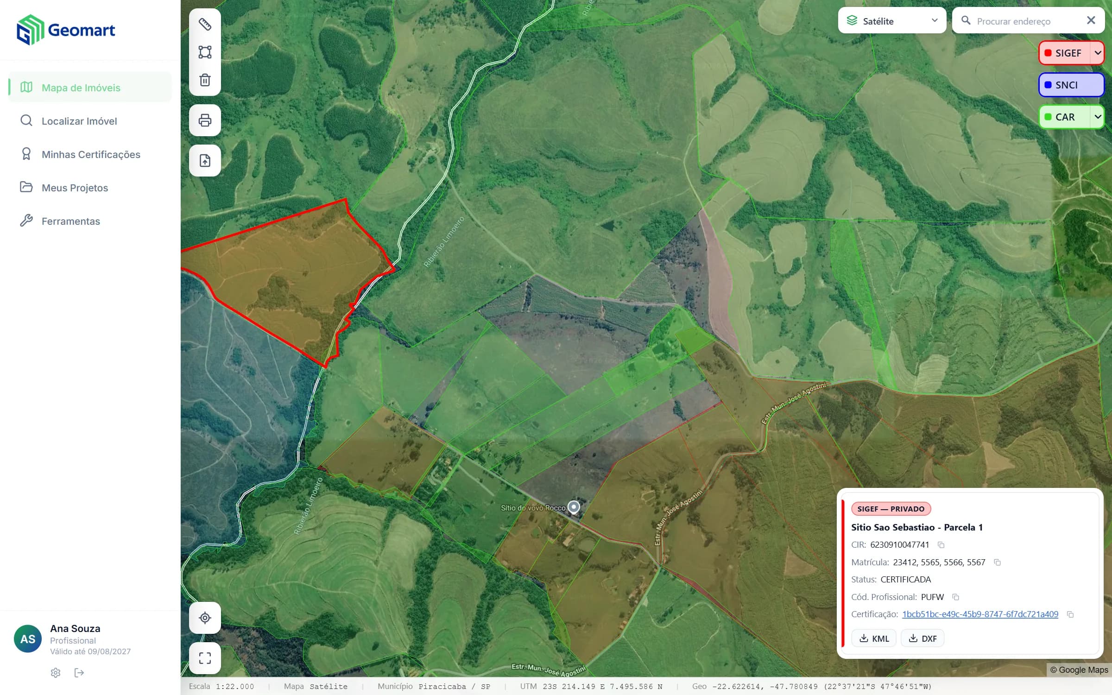The image size is (1112, 695).
Task: Toggle the SIGEF layer
Action: pyautogui.click(x=1064, y=53)
